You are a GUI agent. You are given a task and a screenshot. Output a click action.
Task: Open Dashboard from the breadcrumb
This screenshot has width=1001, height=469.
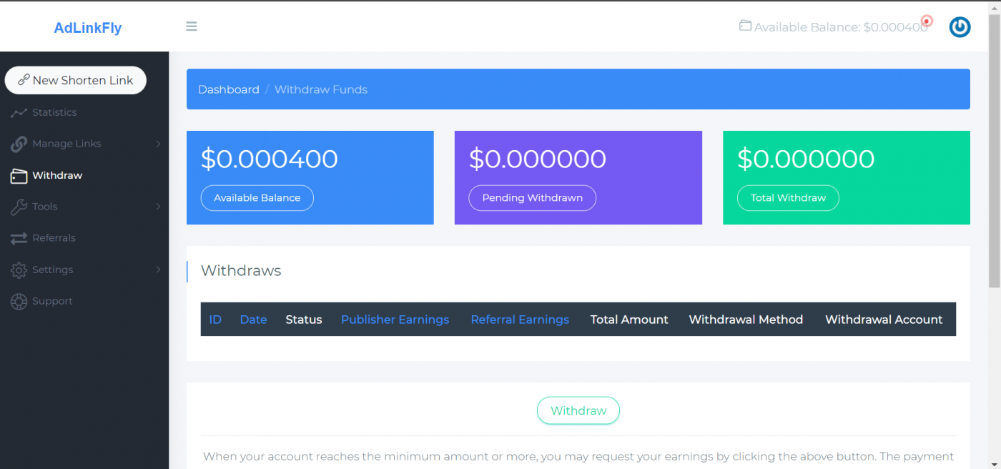tap(229, 89)
